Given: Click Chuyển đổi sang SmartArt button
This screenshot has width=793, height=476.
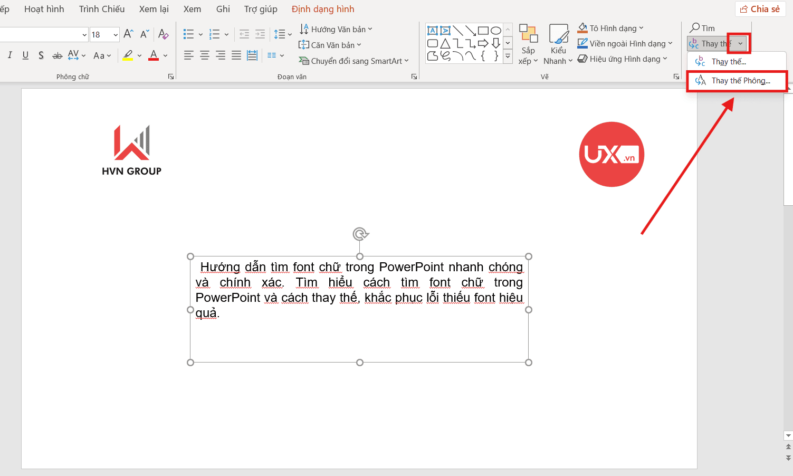Looking at the screenshot, I should tap(353, 61).
